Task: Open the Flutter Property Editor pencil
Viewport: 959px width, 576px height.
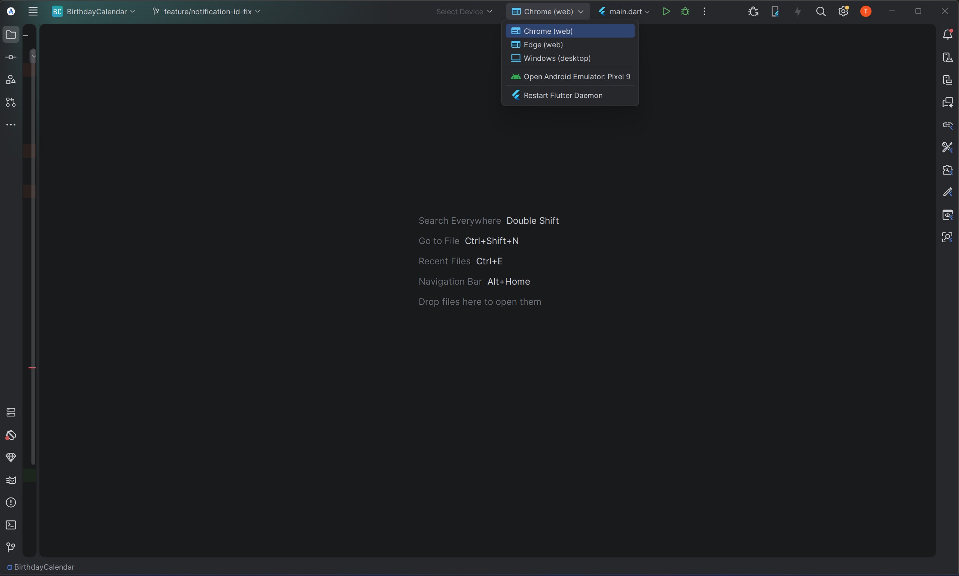Action: 948,193
